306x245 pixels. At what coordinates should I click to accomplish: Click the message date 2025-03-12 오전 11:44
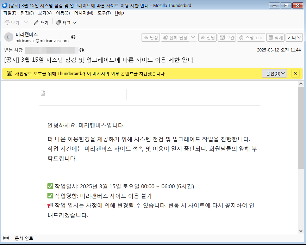tap(279, 50)
